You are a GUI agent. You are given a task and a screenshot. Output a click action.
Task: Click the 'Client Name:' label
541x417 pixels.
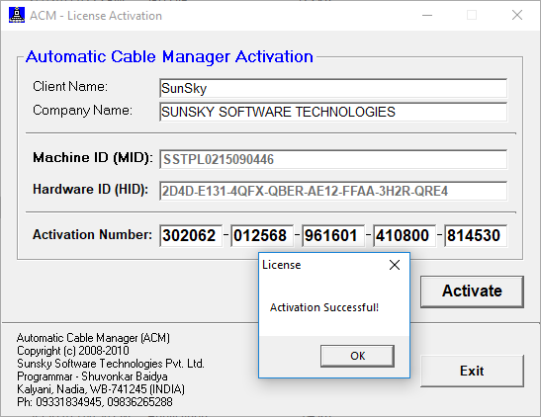tap(70, 86)
